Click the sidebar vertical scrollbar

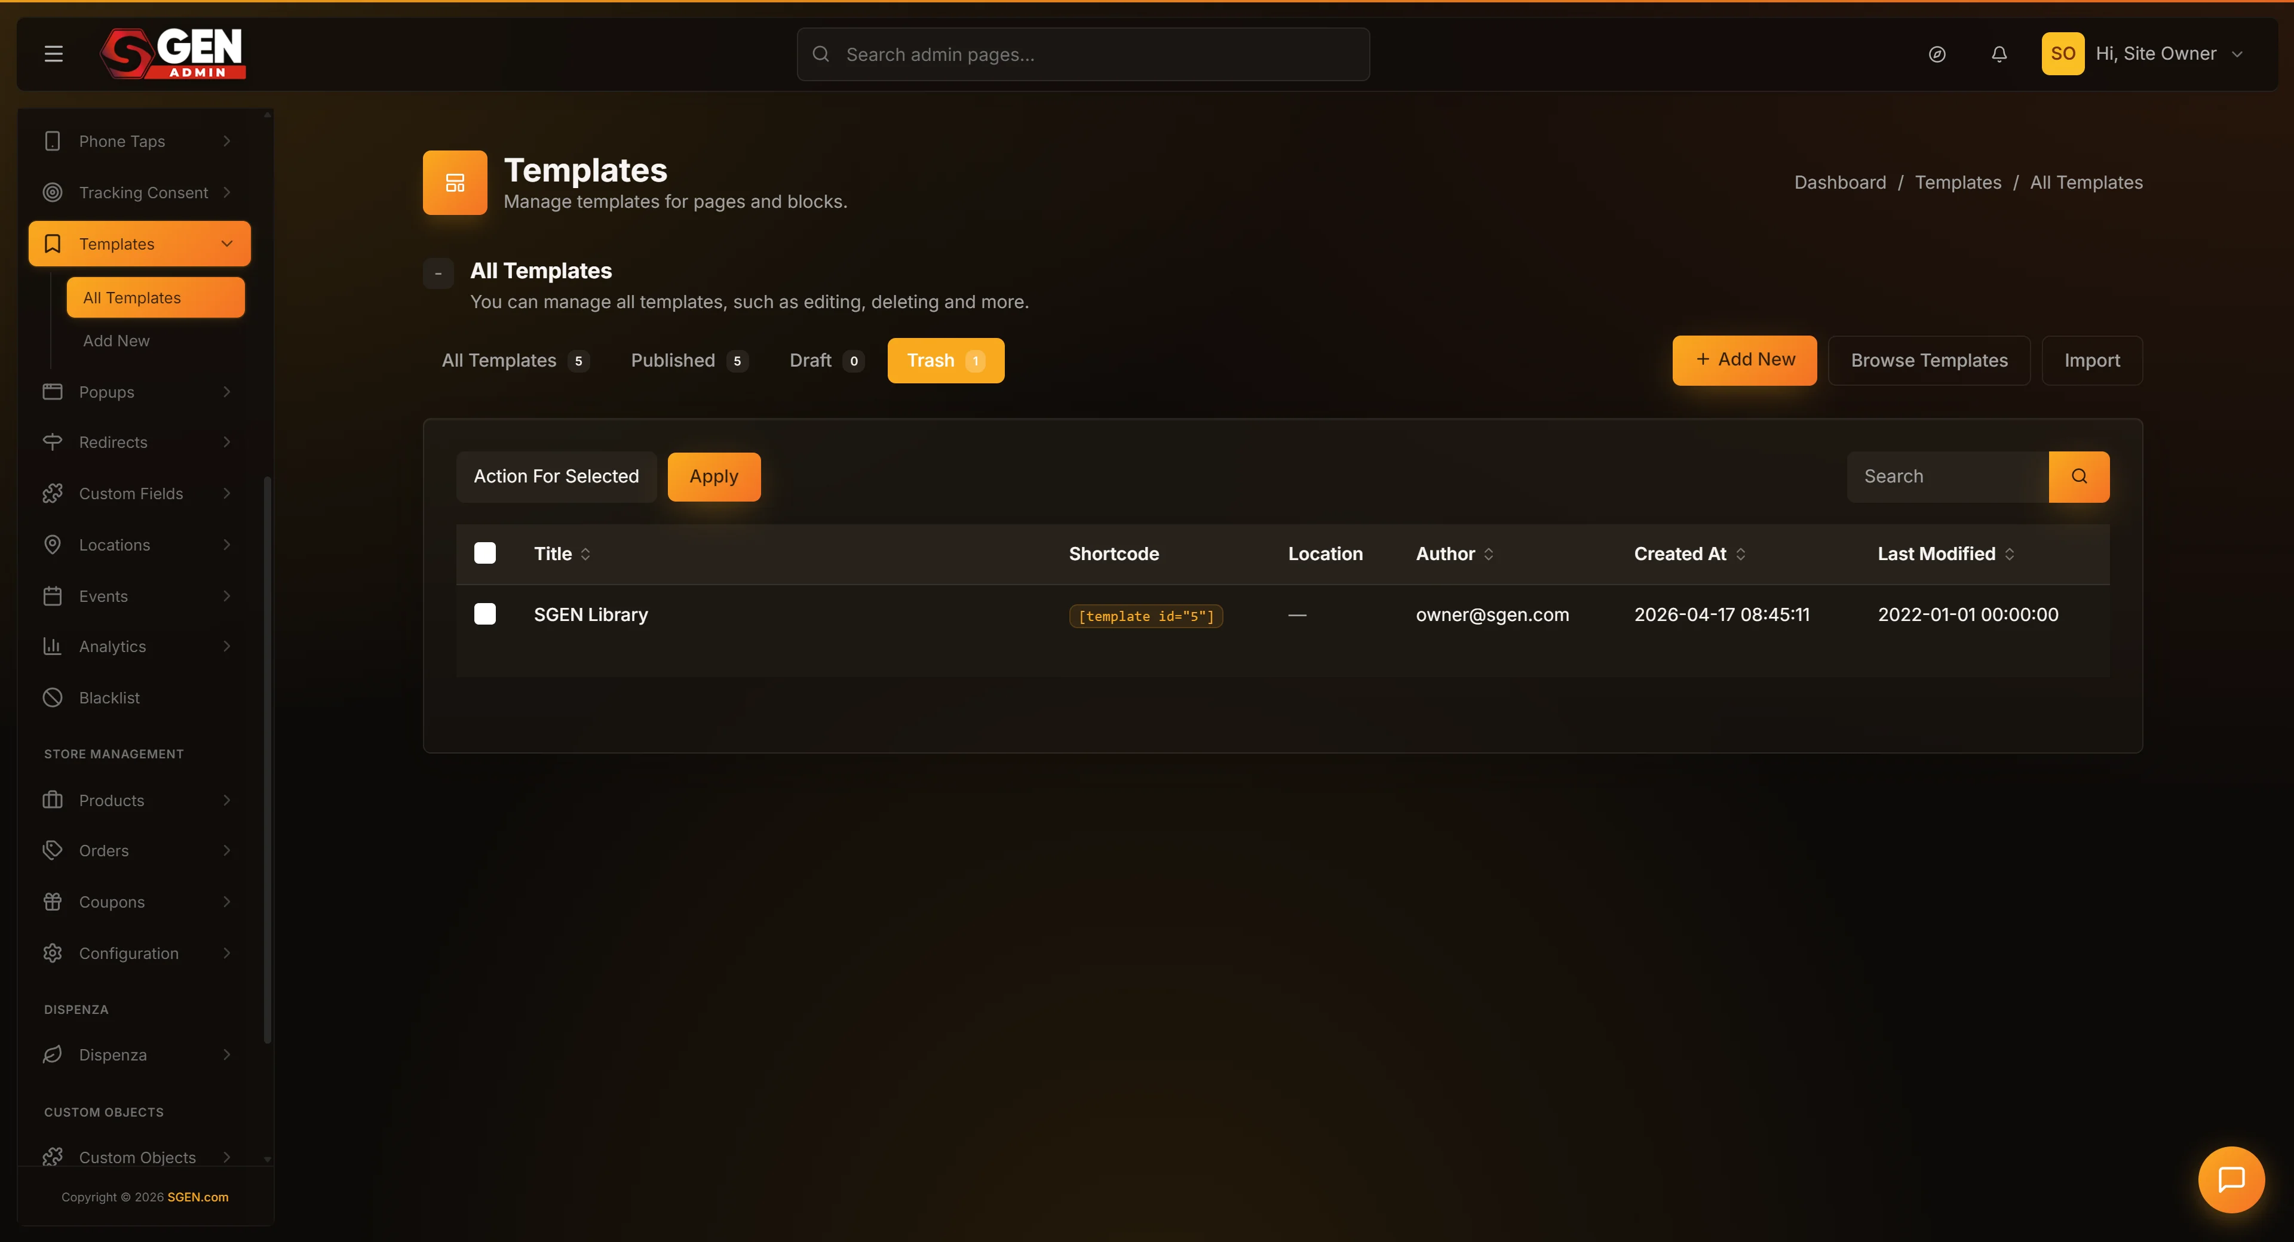[267, 760]
